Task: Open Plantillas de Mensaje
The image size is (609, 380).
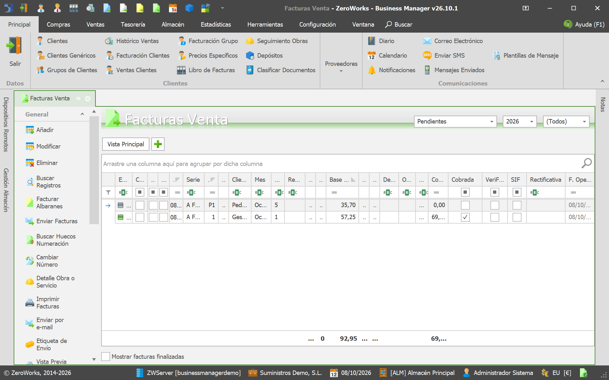Action: click(526, 55)
